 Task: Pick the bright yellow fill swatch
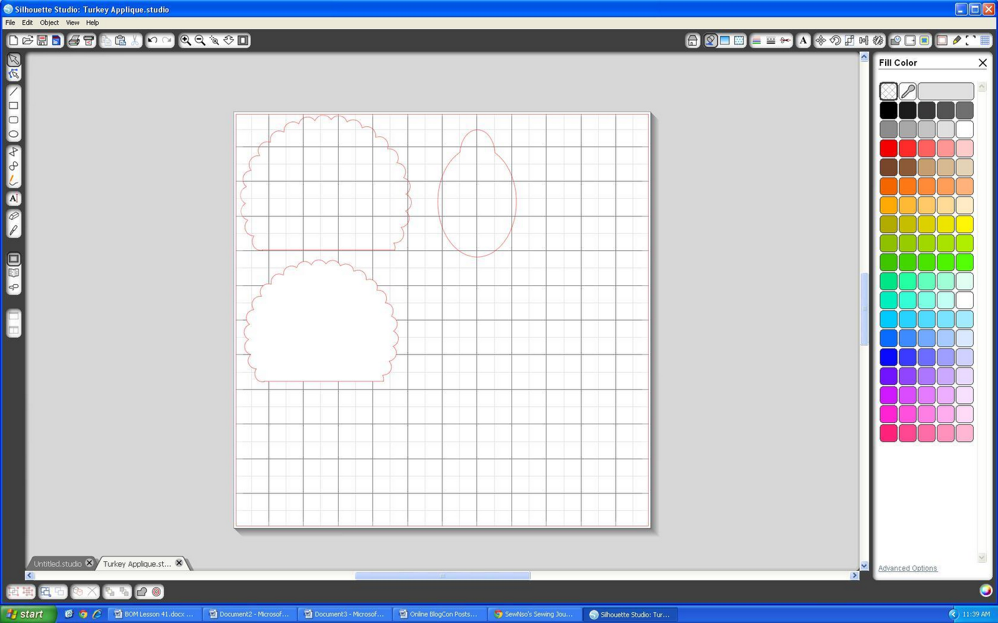(965, 224)
